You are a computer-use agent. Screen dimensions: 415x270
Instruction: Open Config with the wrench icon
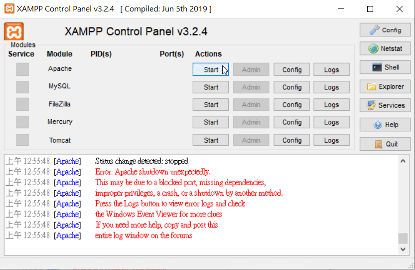[x=385, y=30]
